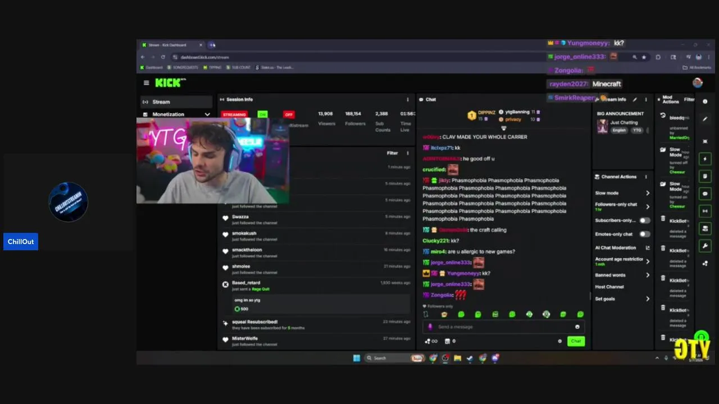The width and height of the screenshot is (719, 404).
Task: Expand Banned words settings
Action: pyautogui.click(x=648, y=275)
